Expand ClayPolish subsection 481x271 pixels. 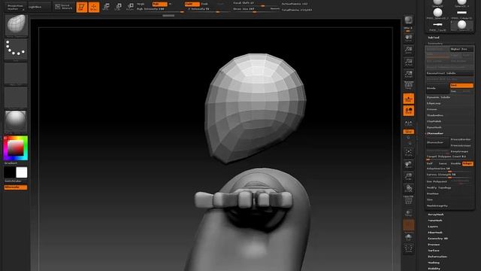[x=434, y=121]
